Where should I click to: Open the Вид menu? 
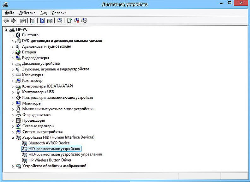point(44,13)
